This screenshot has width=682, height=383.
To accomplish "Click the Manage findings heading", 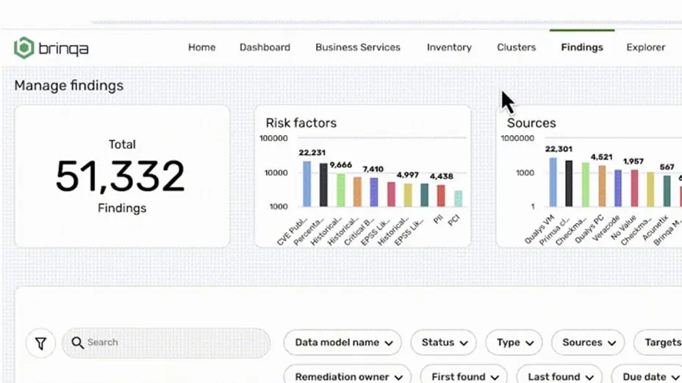I will coord(69,86).
